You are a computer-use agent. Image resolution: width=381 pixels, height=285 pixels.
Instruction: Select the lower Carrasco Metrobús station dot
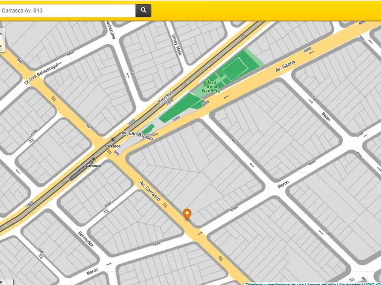tap(94, 159)
